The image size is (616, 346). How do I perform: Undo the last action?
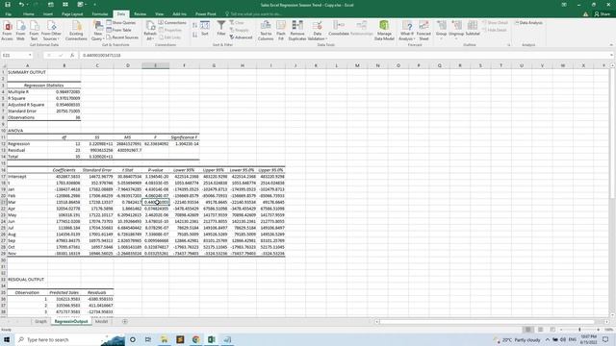pos(21,5)
